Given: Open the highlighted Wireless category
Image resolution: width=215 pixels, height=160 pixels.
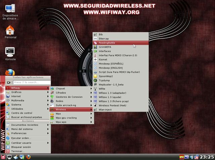Looking at the screenshot, I should click(x=72, y=109).
